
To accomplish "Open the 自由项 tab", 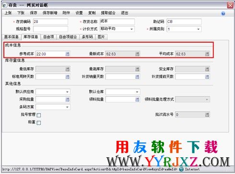I will 48,37.
